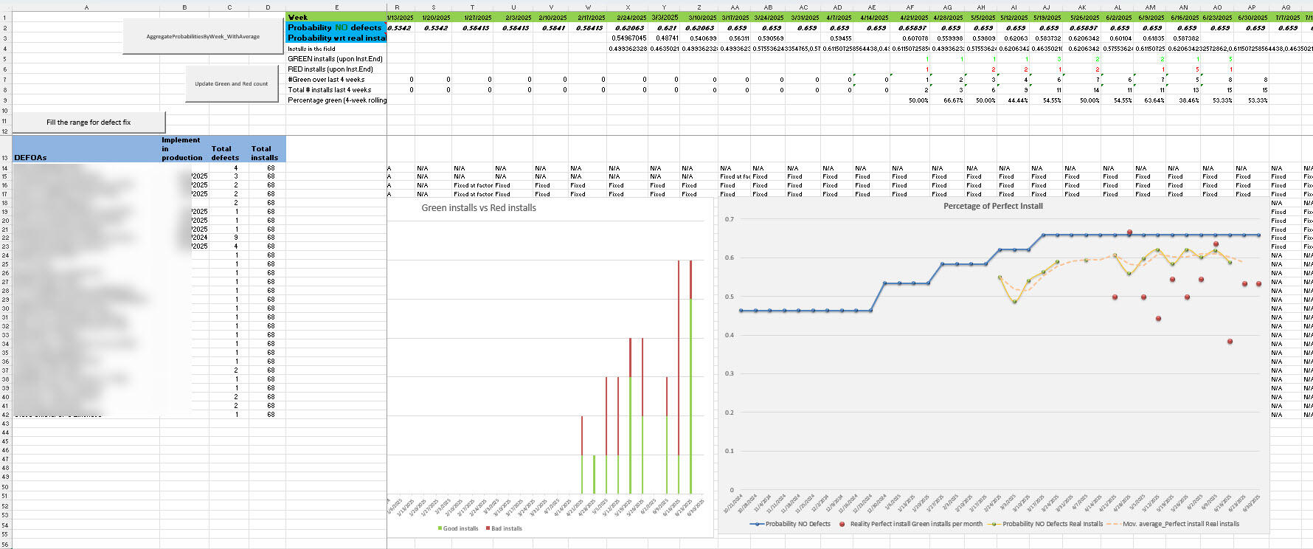Viewport: 1313px width, 549px height.
Task: Select the row 13 header
Action: 5,157
